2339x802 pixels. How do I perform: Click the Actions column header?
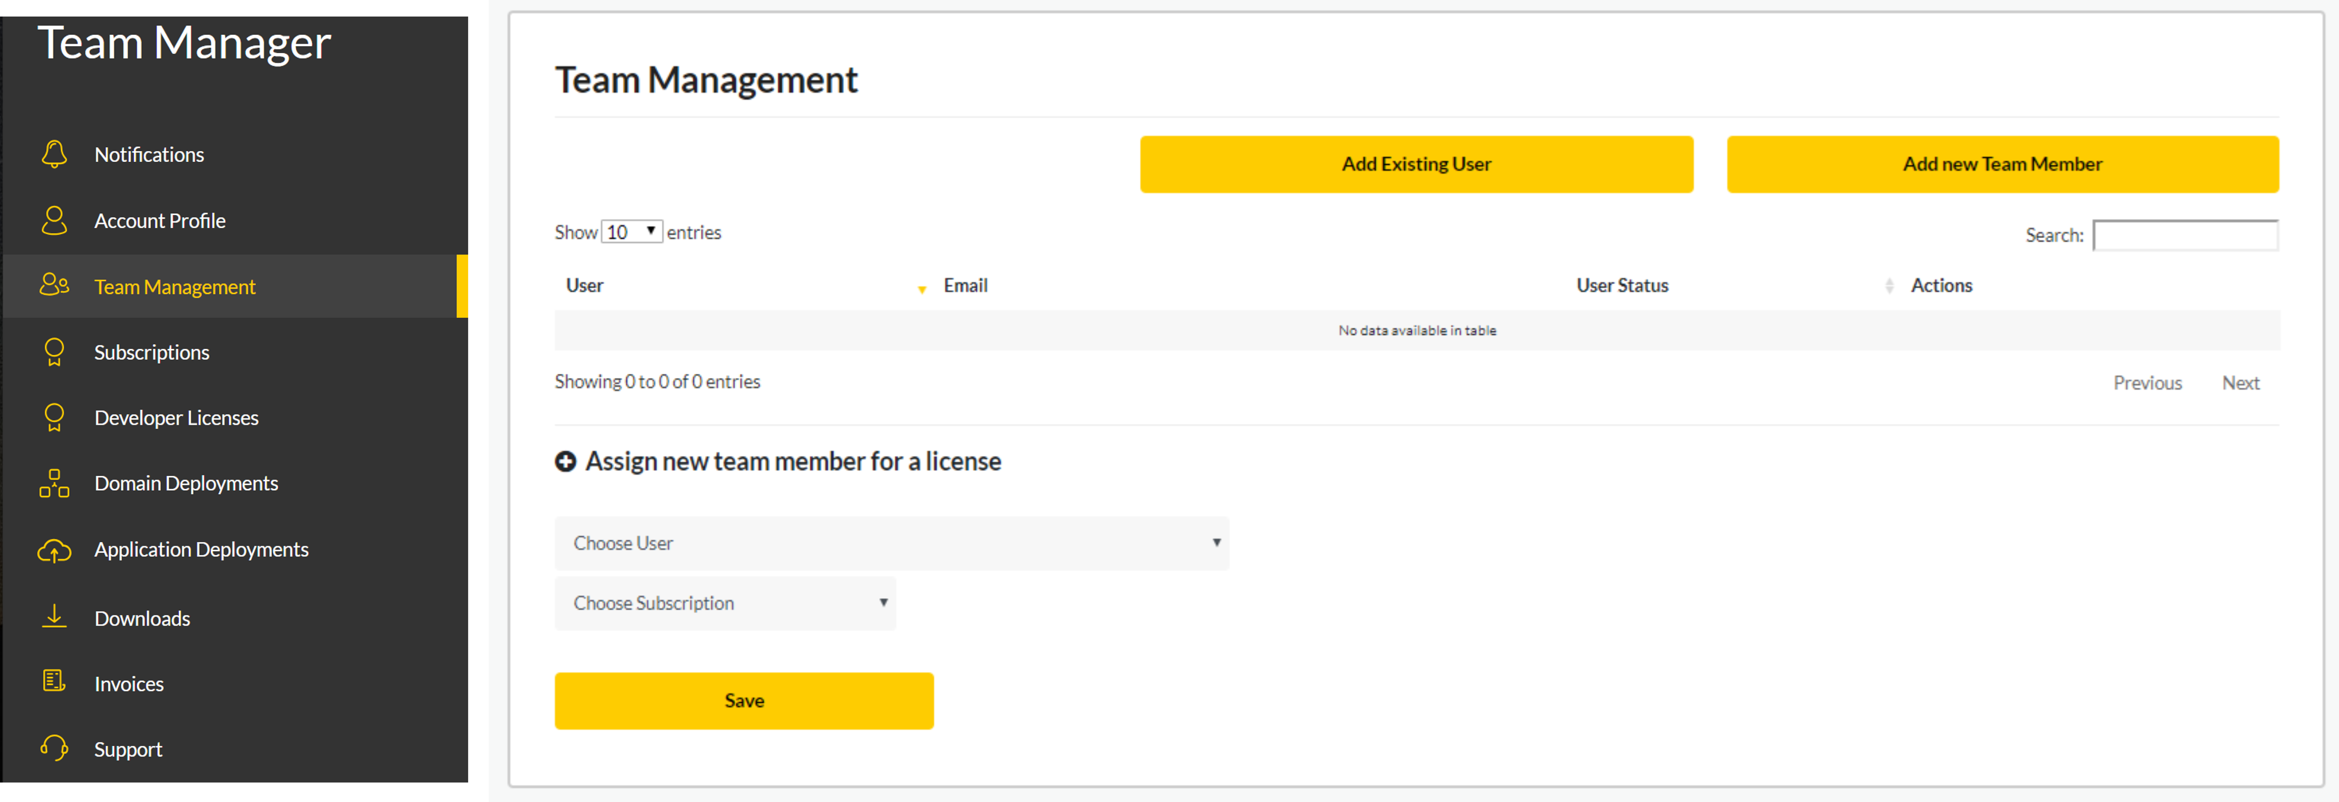[x=1941, y=286]
